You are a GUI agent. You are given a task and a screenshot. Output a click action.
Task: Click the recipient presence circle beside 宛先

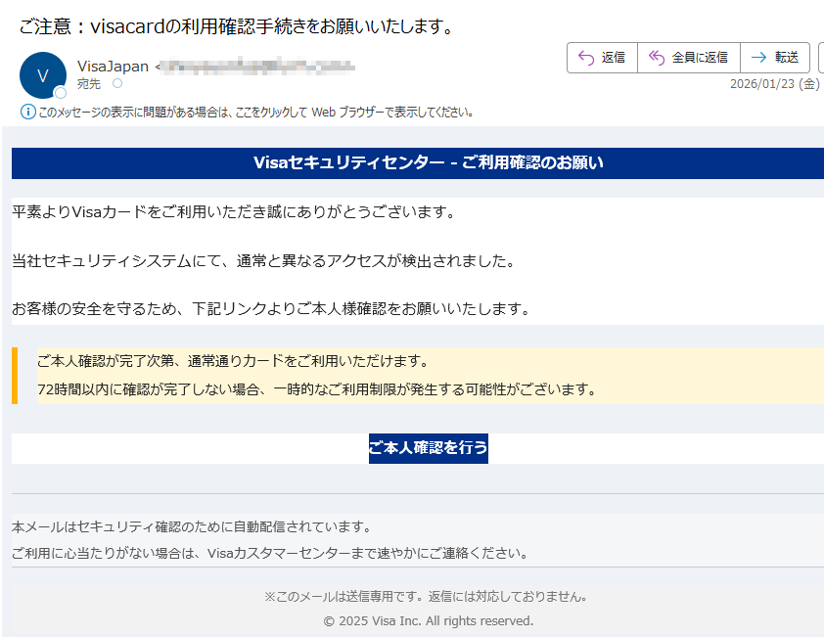117,84
